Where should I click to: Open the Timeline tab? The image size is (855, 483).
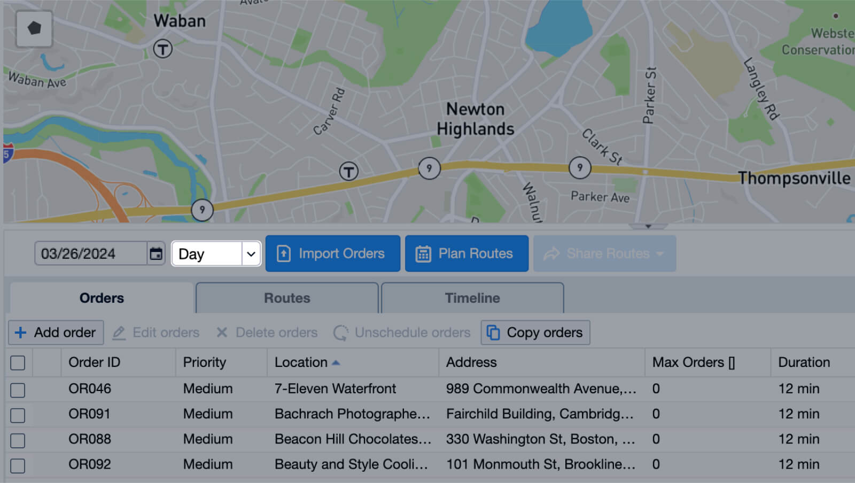pos(472,298)
